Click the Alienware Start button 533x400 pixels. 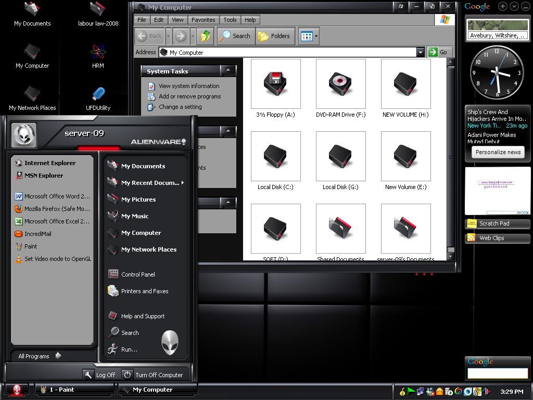pyautogui.click(x=17, y=390)
